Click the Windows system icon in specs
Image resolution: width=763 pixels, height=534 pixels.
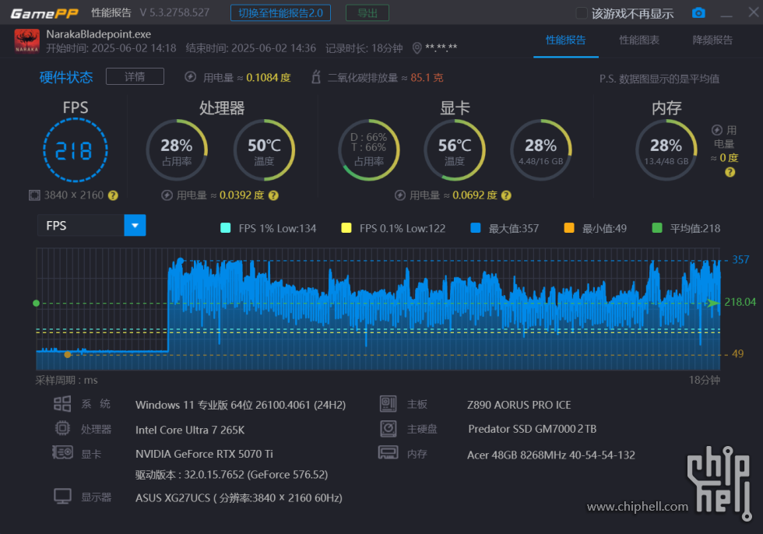pos(62,404)
